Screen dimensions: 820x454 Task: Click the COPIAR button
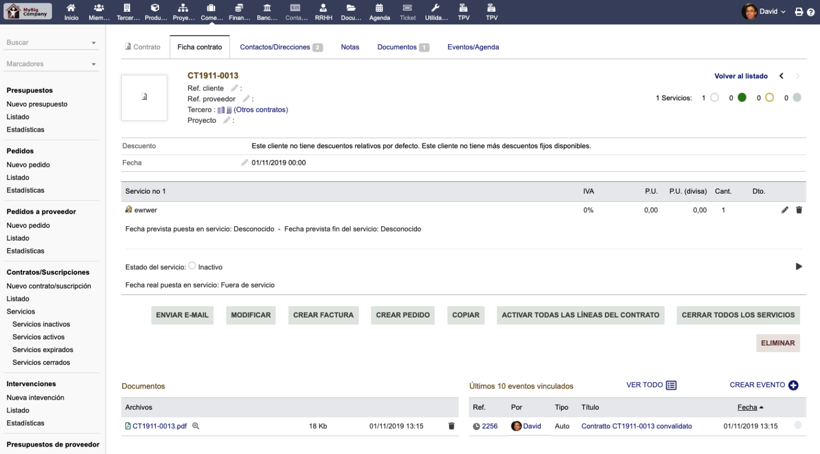click(x=466, y=315)
